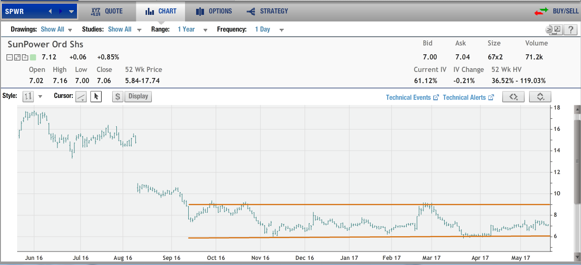Open the STRATEGY tab
Viewport: 581px width, 265px height.
[267, 11]
